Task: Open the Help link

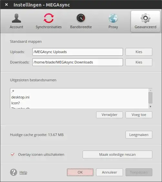Action: pyautogui.click(x=23, y=172)
